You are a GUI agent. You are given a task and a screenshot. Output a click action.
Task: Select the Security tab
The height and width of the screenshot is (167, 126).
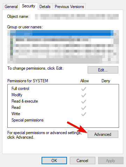point(29,6)
